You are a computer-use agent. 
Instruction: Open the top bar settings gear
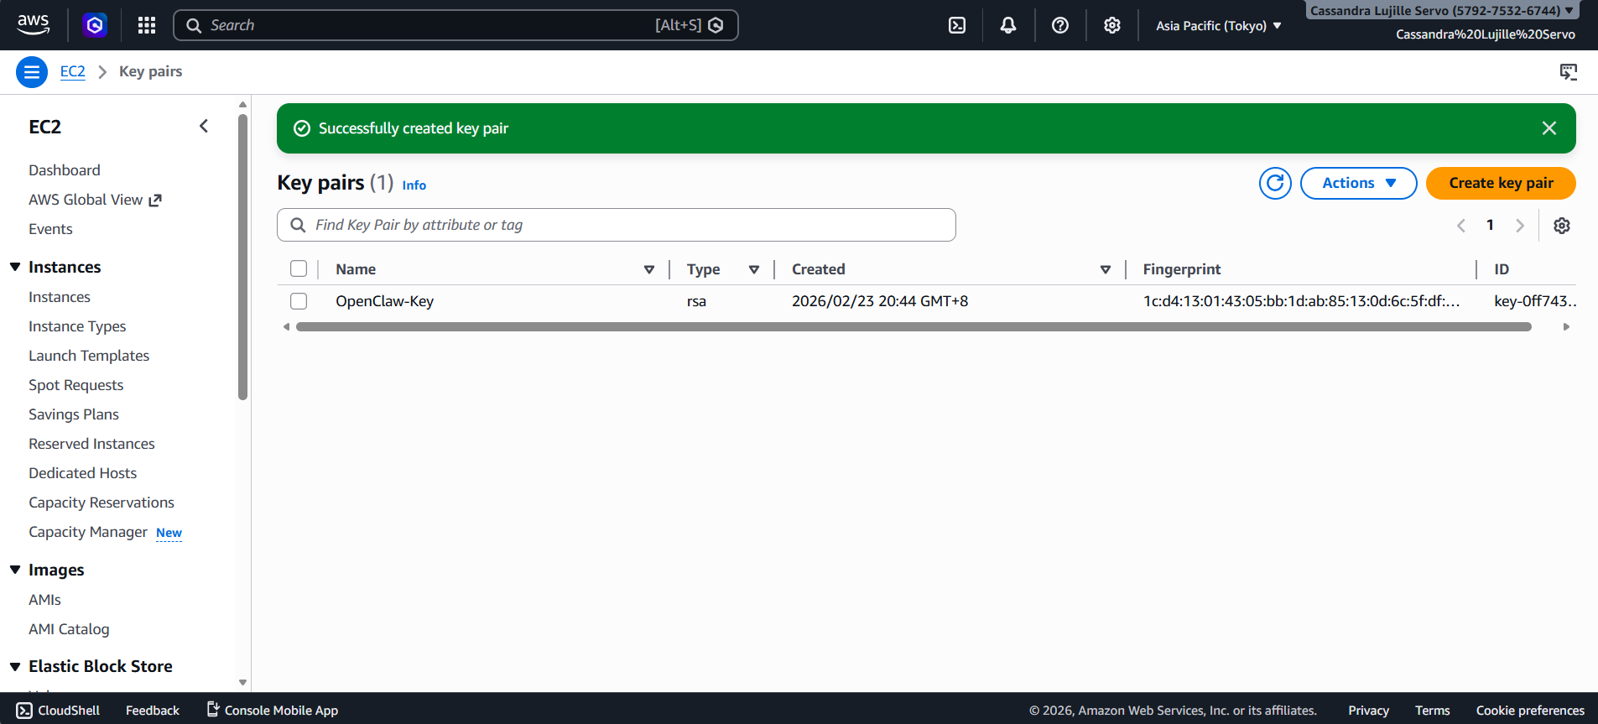tap(1112, 25)
